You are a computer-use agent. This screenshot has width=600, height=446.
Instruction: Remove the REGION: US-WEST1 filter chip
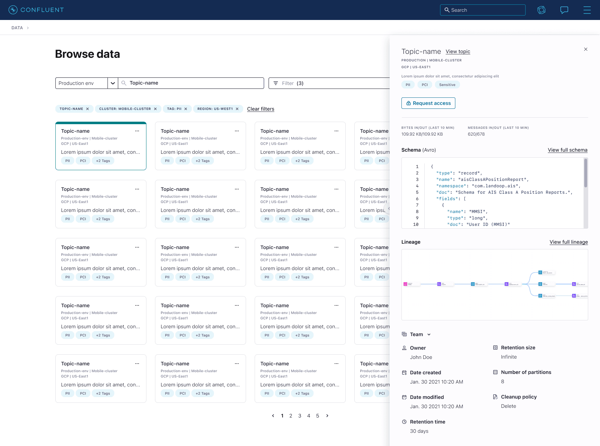(238, 109)
